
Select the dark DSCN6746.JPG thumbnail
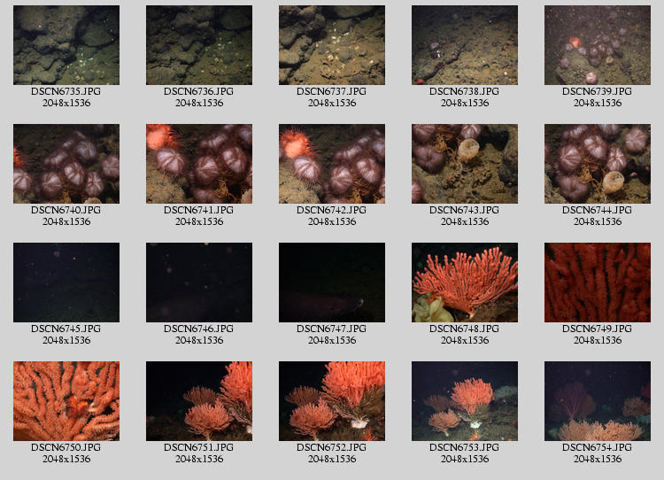pyautogui.click(x=199, y=283)
